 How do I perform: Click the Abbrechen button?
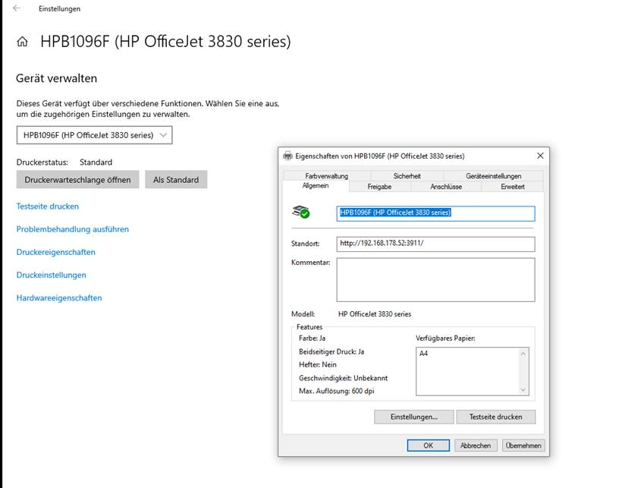(x=476, y=445)
